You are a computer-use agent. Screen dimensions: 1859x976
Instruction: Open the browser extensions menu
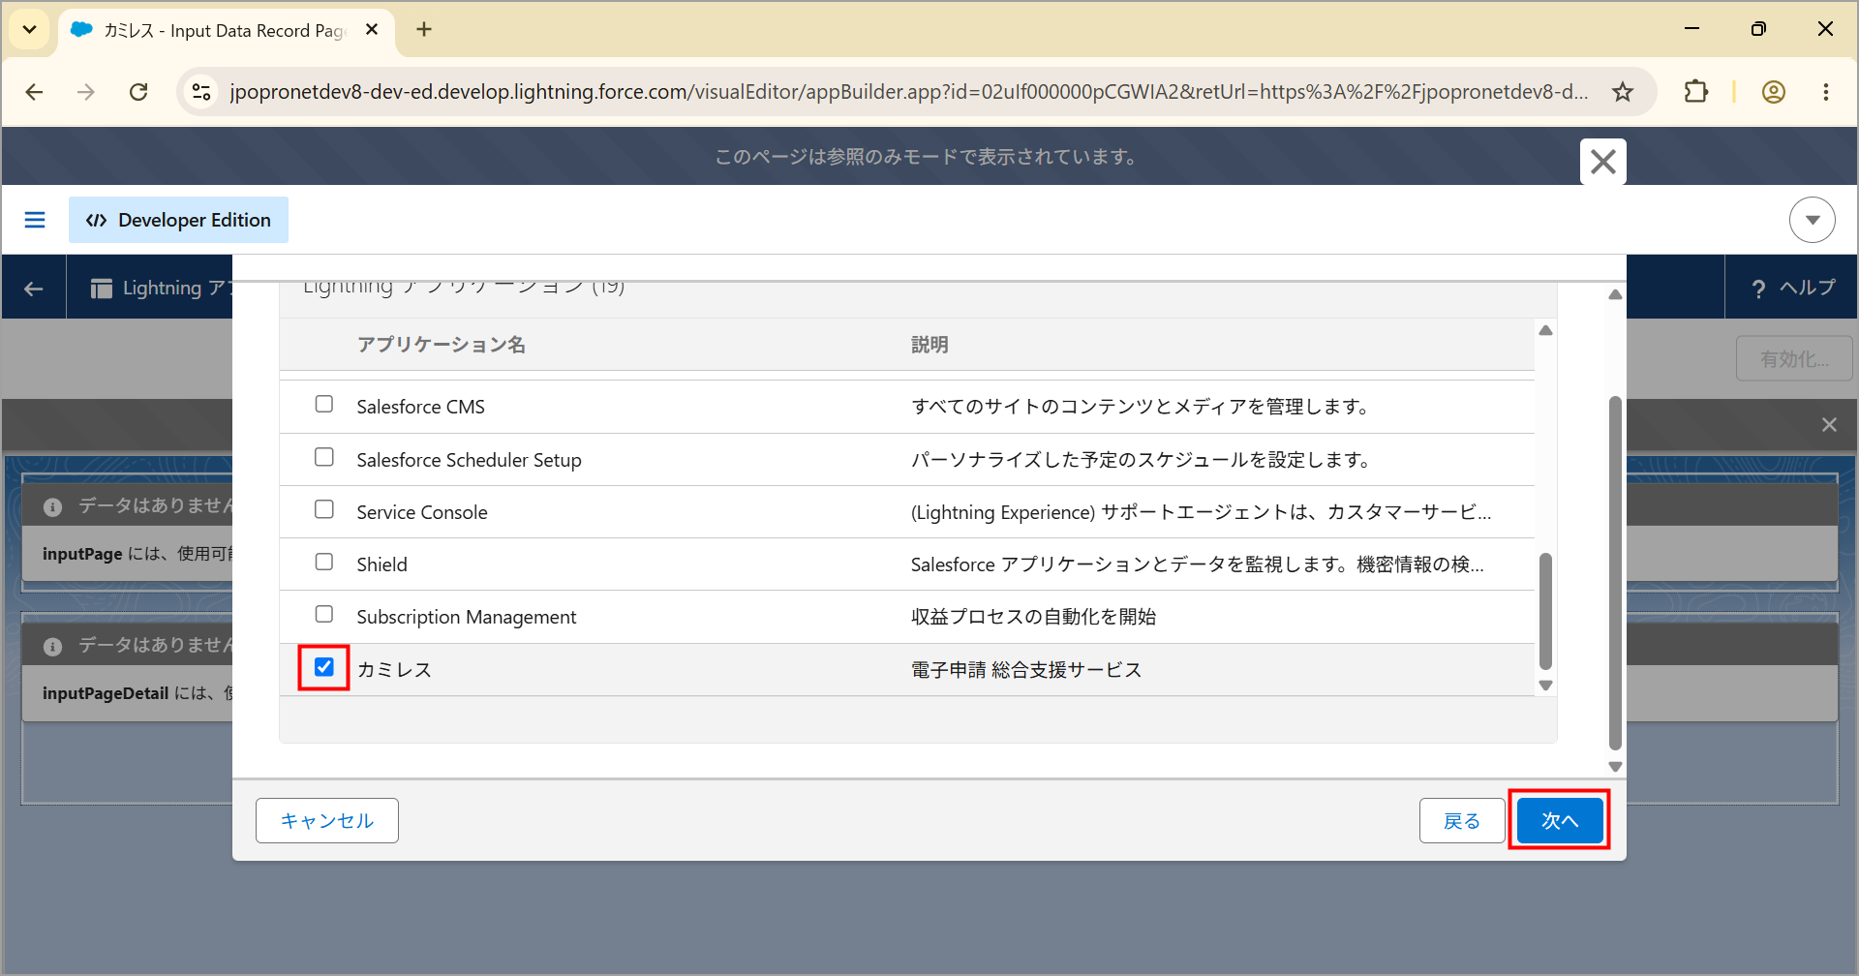coord(1696,92)
